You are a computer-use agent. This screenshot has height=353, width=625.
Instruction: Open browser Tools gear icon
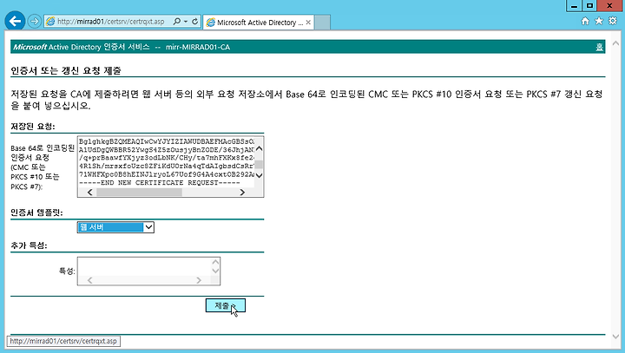613,21
